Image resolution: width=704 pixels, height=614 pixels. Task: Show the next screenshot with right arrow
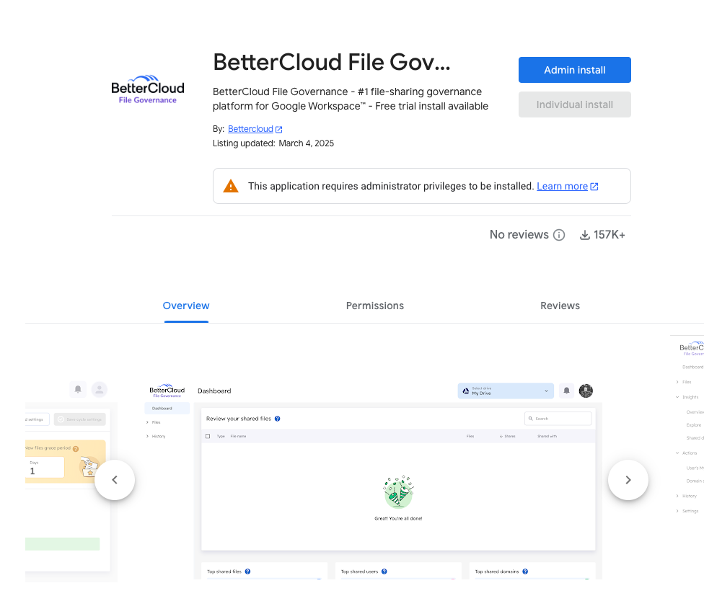[x=628, y=480]
